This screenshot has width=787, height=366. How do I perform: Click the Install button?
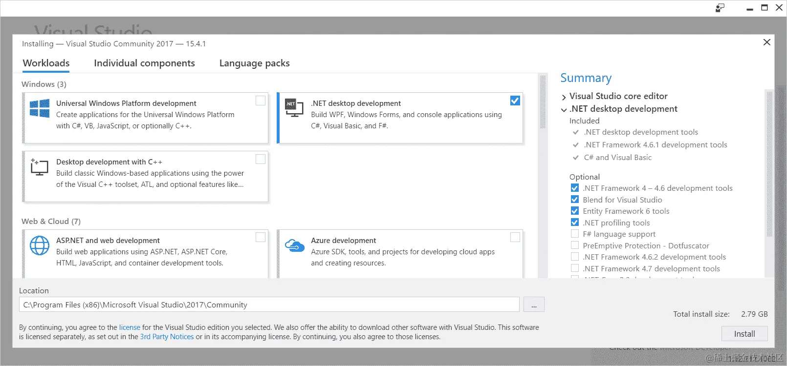(x=744, y=334)
